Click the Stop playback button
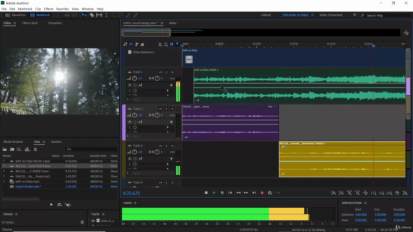Image resolution: width=413 pixels, height=232 pixels. point(206,193)
